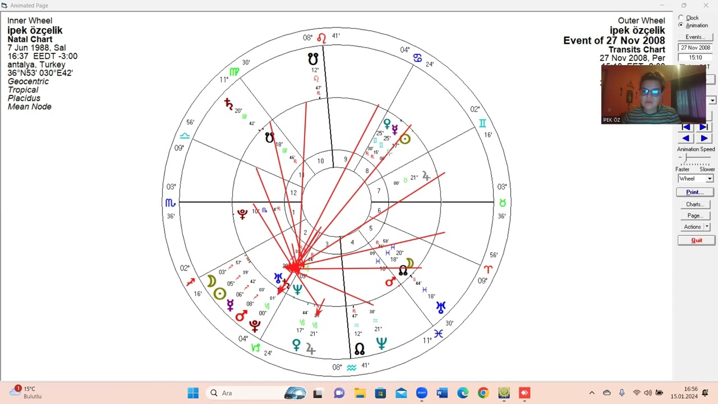Screen dimensions: 718x404
Task: Open the dropdown arrow beside the webcam overlay
Action: click(712, 100)
